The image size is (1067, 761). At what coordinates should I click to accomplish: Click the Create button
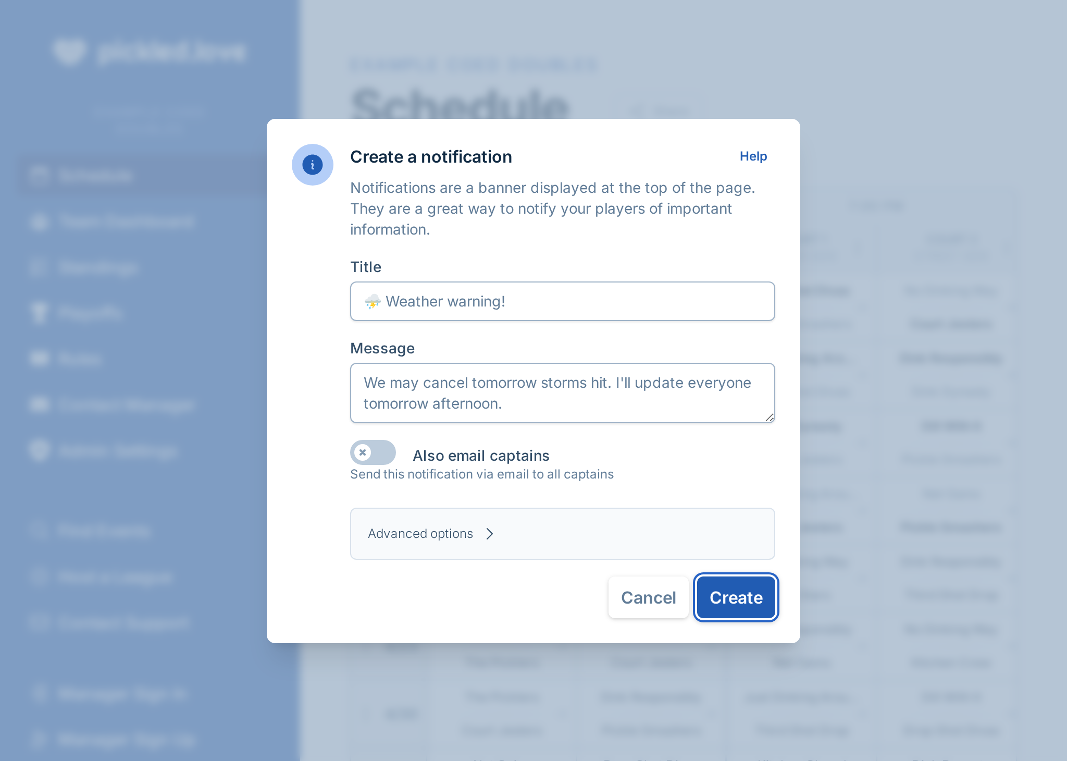736,597
